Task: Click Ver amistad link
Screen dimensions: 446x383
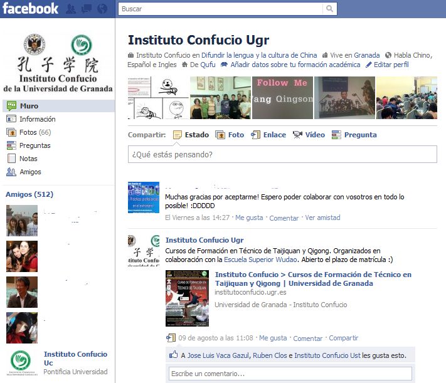Action: (322, 218)
